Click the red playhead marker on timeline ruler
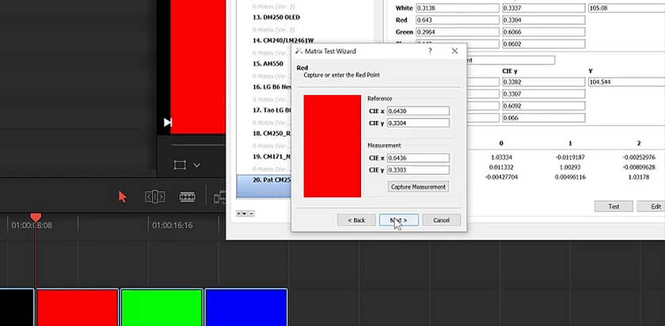 coord(36,218)
